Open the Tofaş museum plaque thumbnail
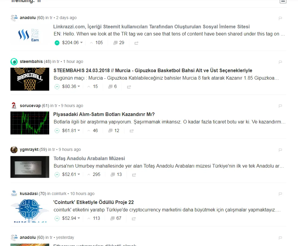298x246 pixels. pos(30,167)
